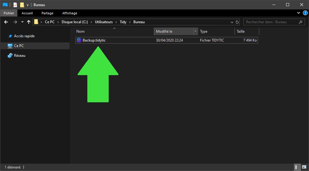Open the recent locations dropdown arrow
Image resolution: width=309 pixels, height=171 pixels.
22,22
